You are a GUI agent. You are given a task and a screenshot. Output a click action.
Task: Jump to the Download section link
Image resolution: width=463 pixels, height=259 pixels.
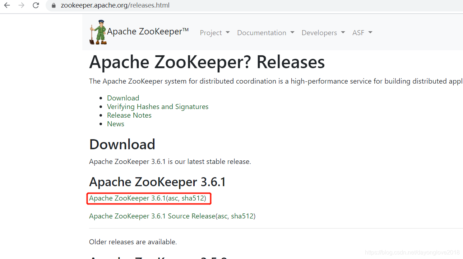tap(123, 98)
